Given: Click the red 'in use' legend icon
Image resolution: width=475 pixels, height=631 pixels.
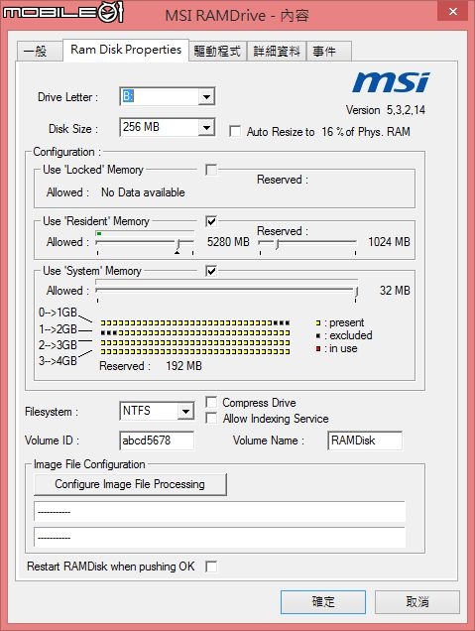Looking at the screenshot, I should click(x=318, y=348).
